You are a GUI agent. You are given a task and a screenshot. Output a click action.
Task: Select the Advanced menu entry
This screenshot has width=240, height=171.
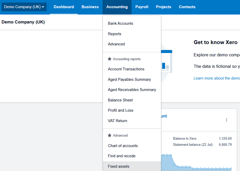click(116, 44)
